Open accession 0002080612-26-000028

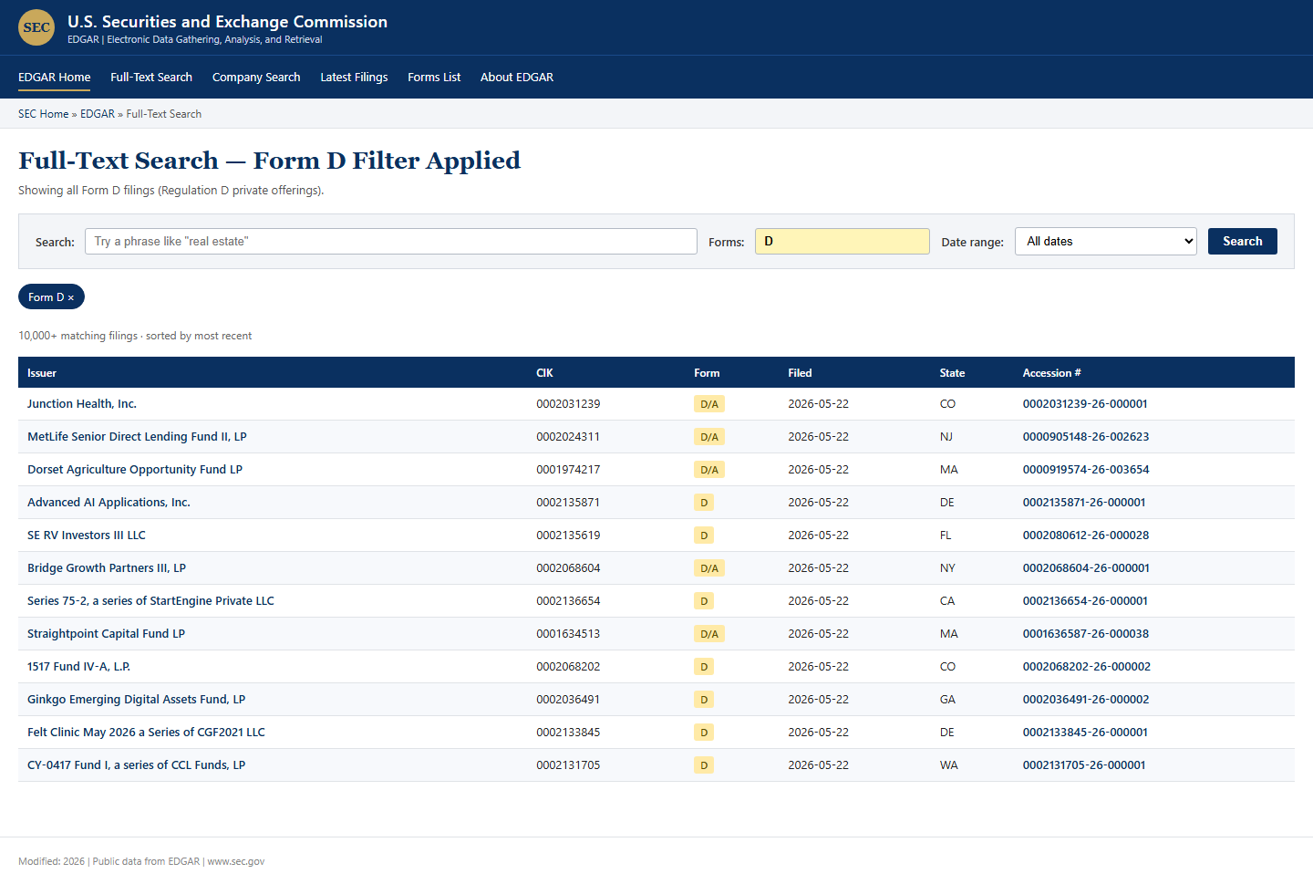tap(1086, 536)
